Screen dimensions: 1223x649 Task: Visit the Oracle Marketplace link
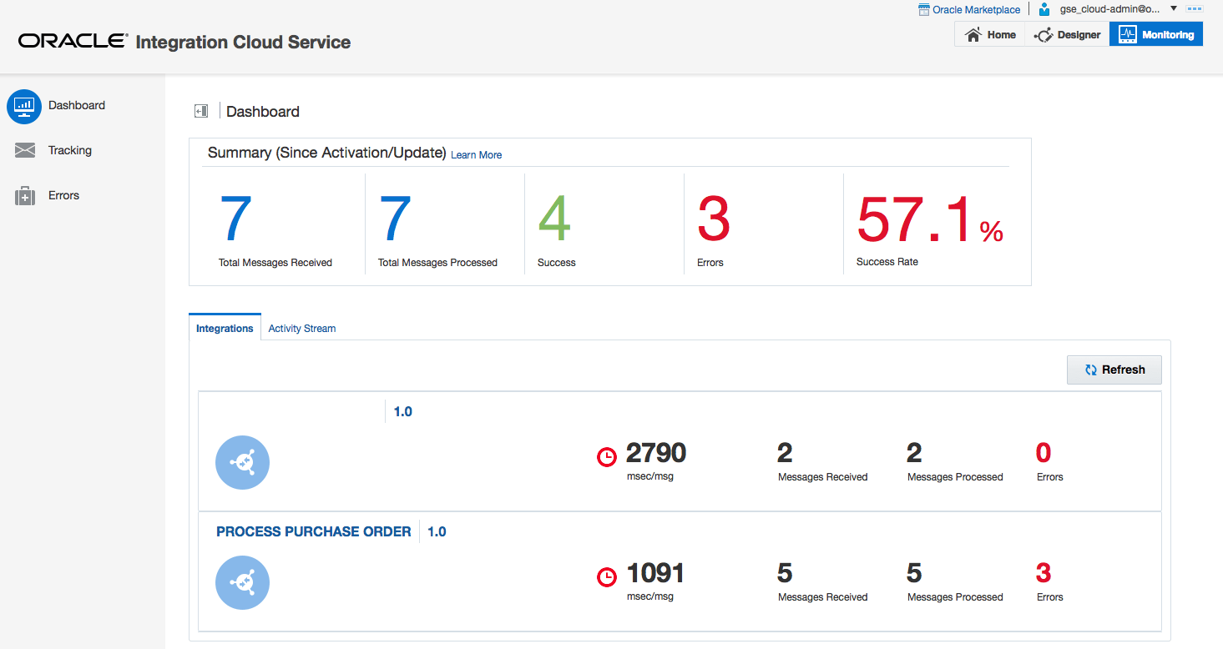(x=976, y=10)
